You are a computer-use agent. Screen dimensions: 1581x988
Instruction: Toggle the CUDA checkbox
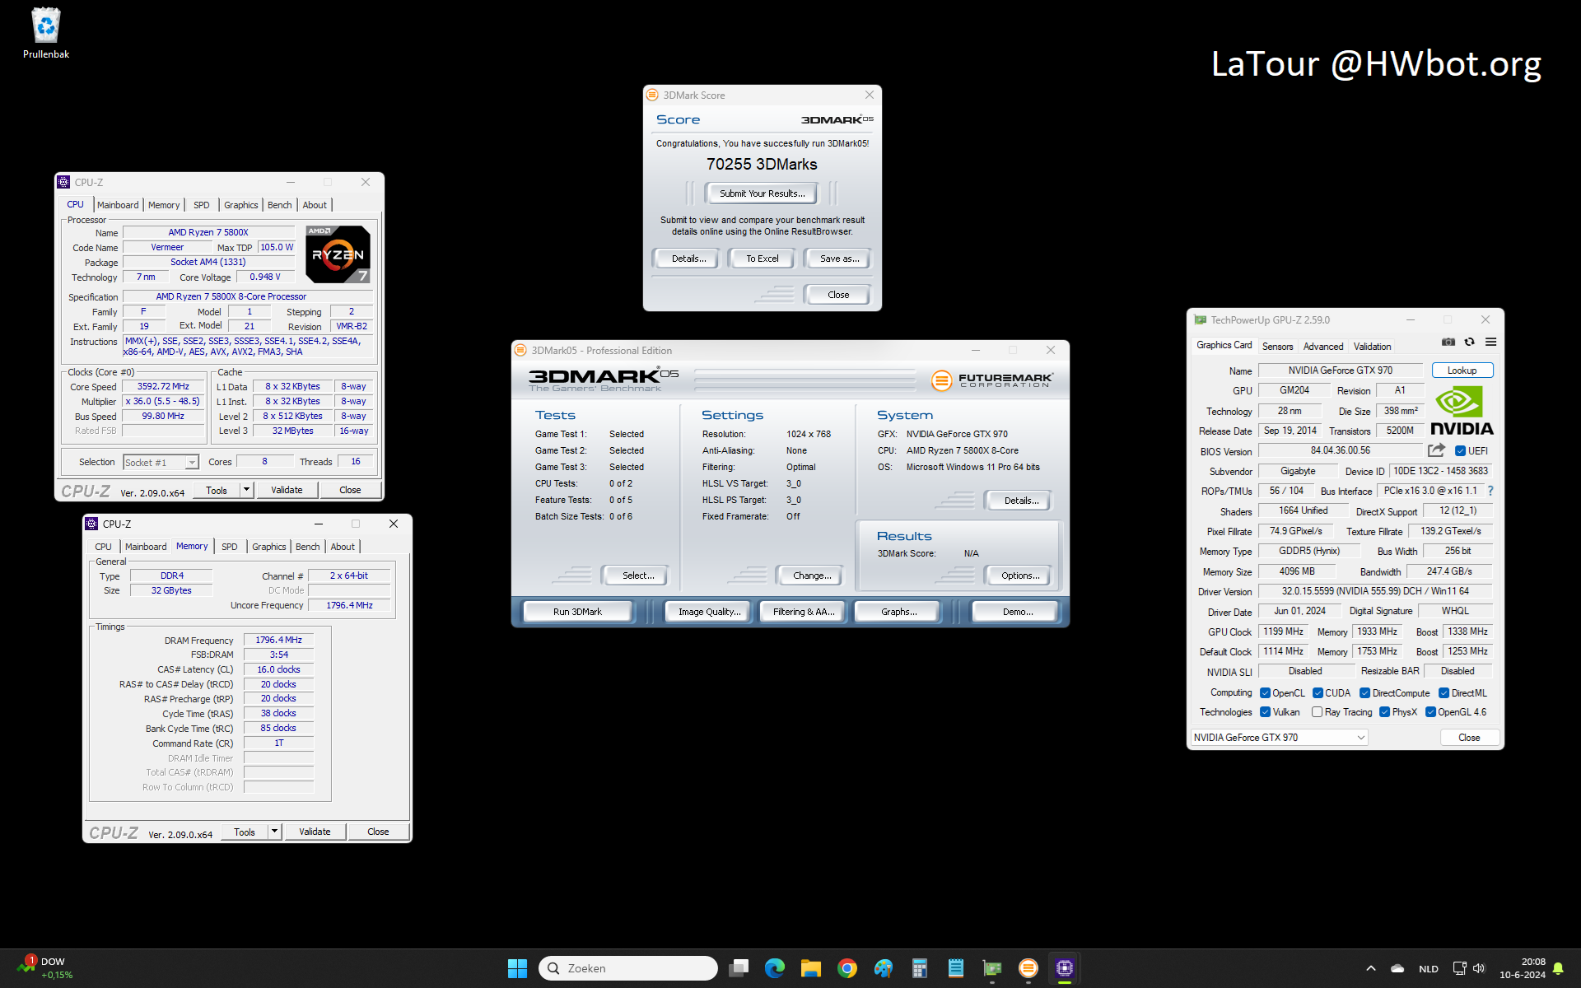(1317, 692)
